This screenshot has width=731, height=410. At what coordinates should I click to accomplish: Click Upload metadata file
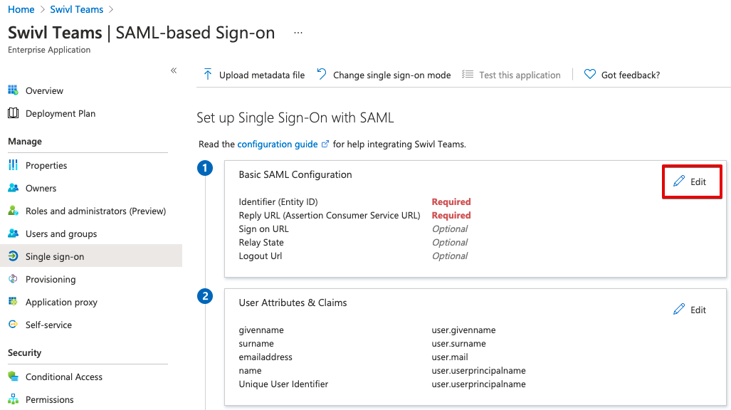(x=254, y=75)
